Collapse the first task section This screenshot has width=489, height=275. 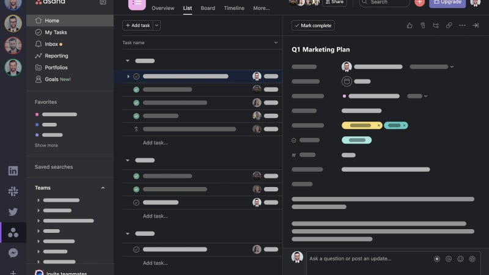click(128, 61)
